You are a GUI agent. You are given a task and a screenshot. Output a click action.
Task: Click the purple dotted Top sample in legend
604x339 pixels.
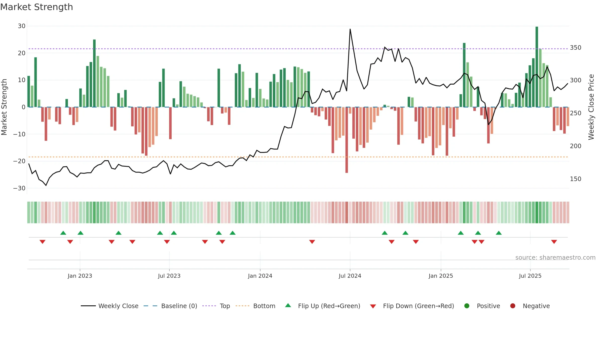point(209,306)
